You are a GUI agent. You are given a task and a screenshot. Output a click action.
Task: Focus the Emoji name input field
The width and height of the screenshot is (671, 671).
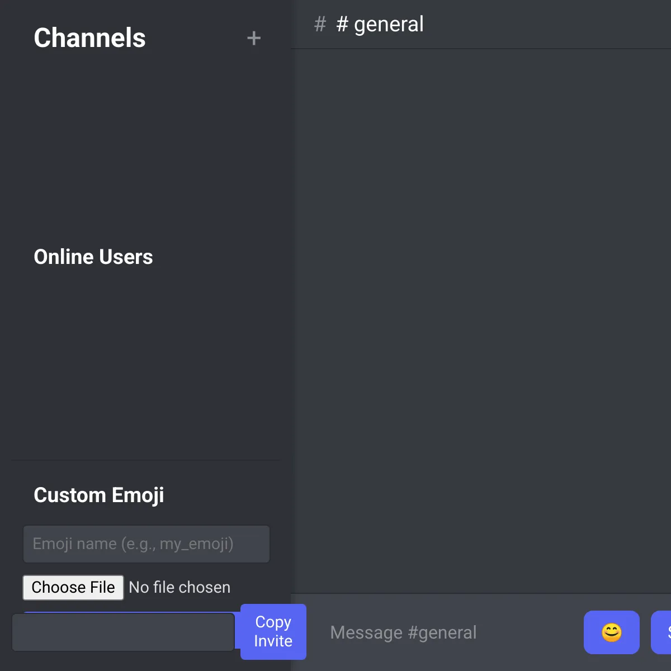click(147, 544)
